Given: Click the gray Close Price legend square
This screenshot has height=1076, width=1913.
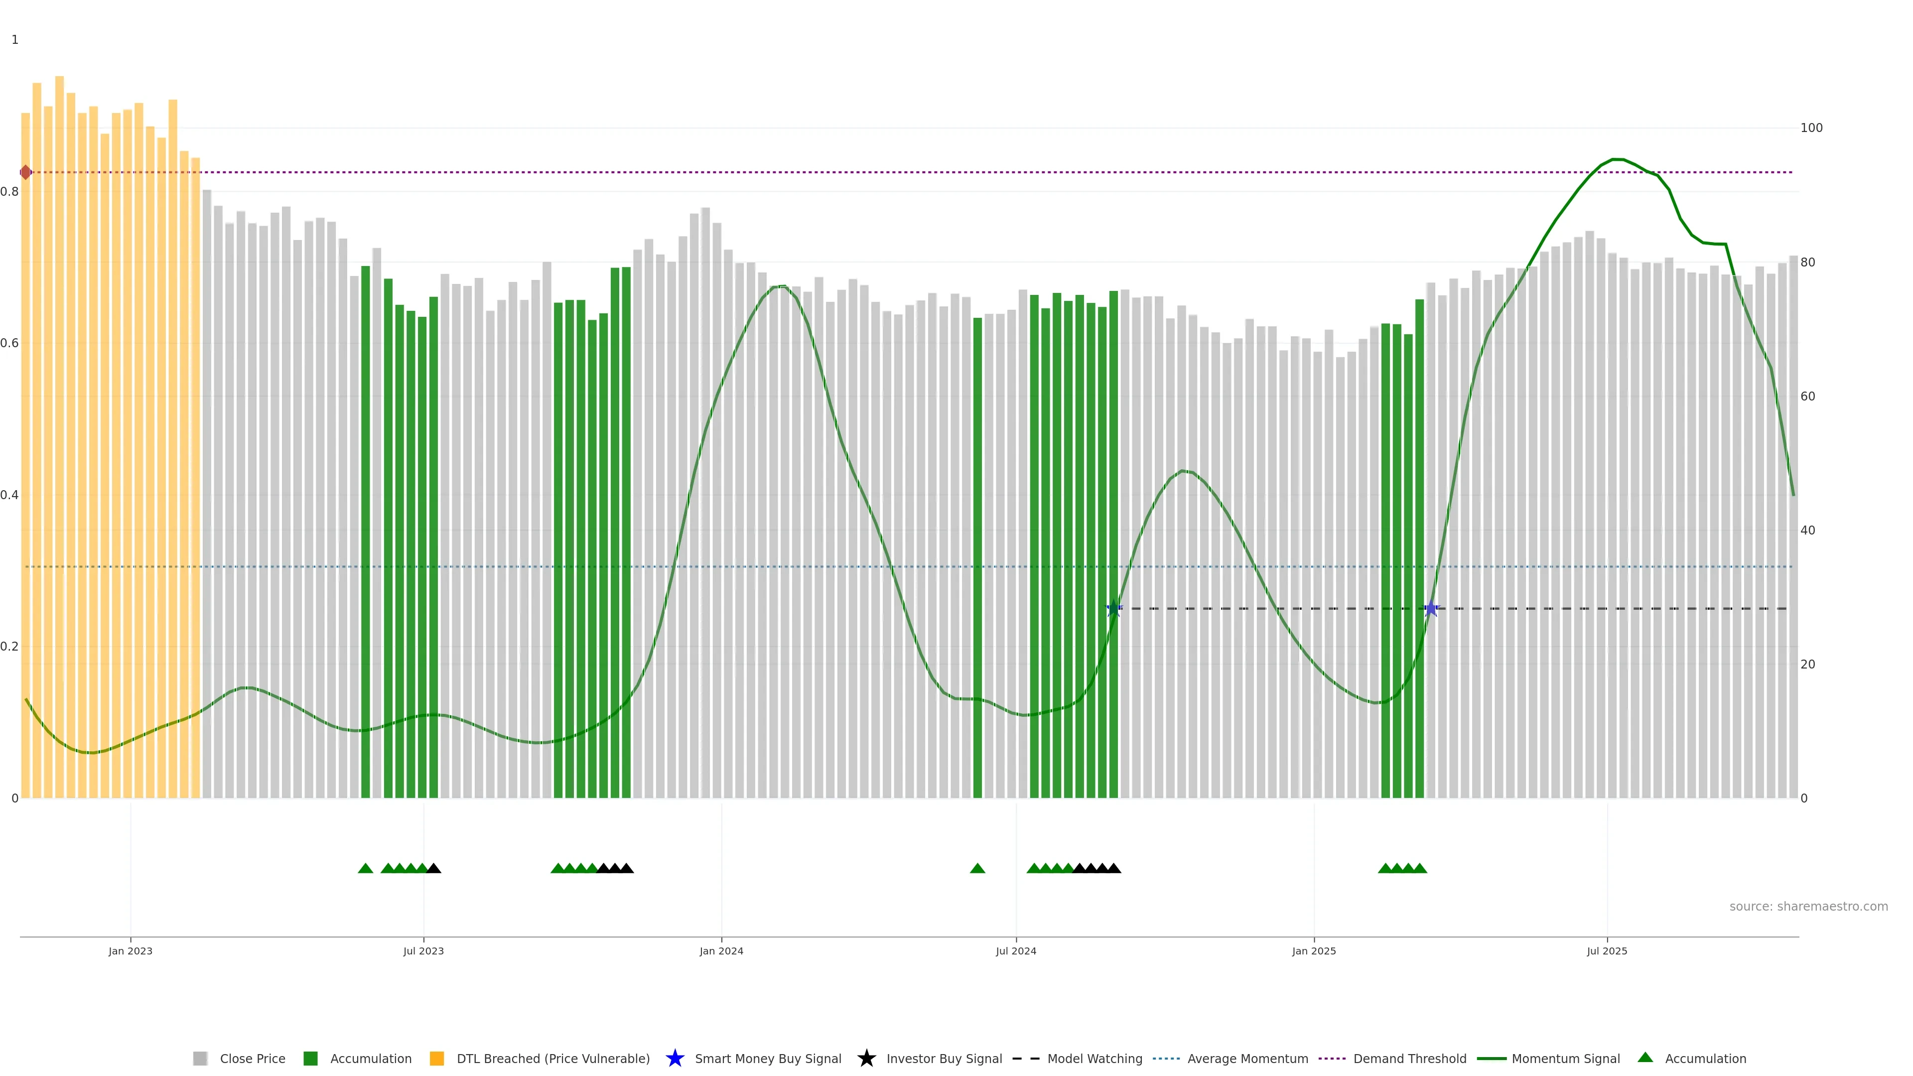Looking at the screenshot, I should (200, 1058).
